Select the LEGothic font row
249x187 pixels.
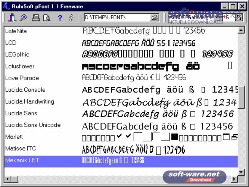(x=121, y=55)
